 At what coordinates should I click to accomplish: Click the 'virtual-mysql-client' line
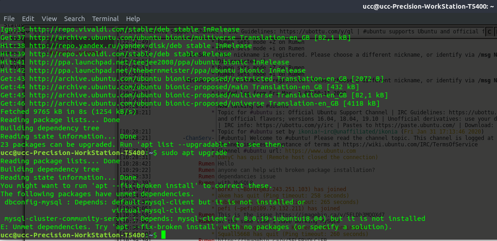tap(153, 210)
